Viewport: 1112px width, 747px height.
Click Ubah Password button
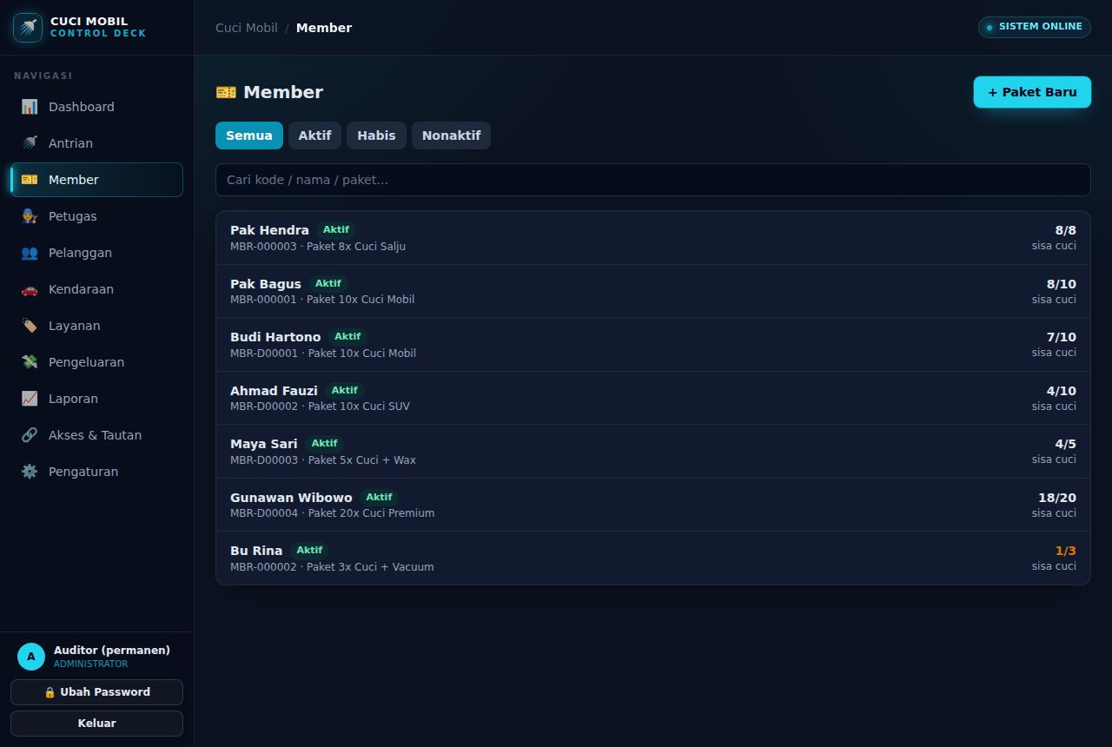96,692
